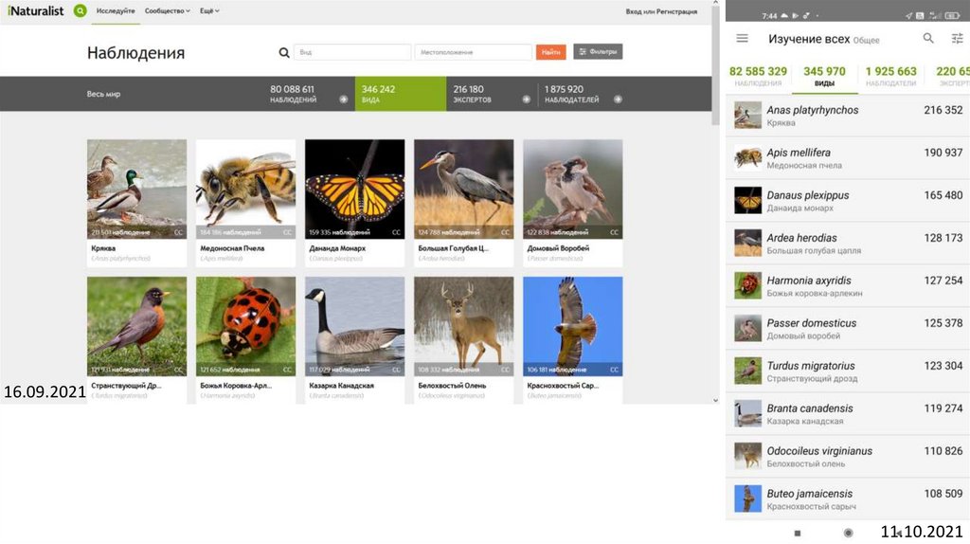970x544 pixels.
Task: Open the Медоносная Пчела photo card
Action: click(245, 189)
